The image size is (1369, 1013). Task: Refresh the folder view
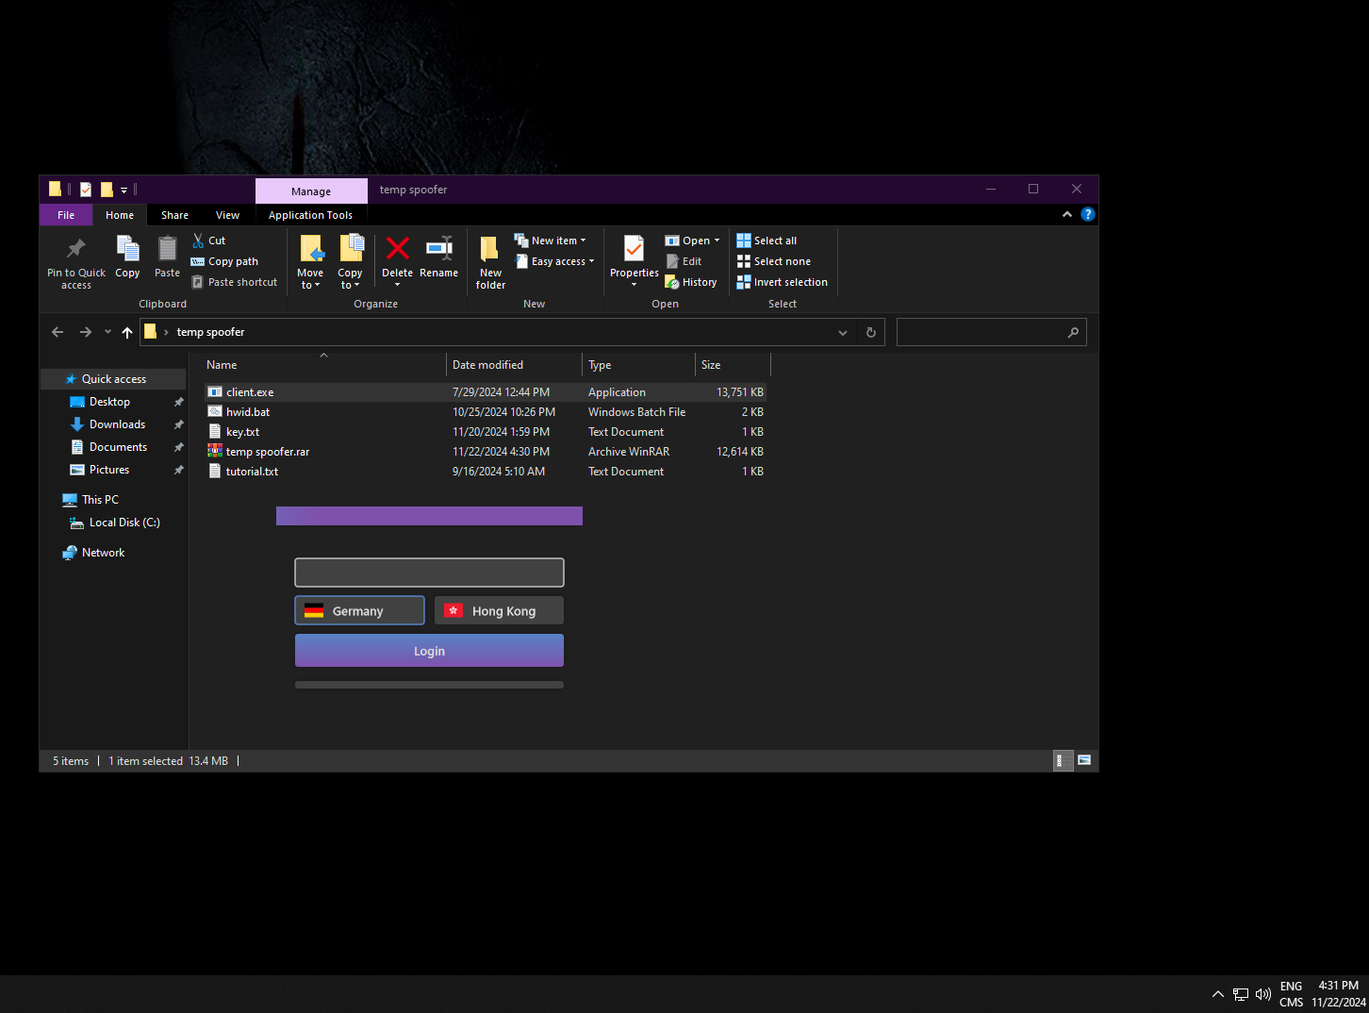[x=871, y=332]
